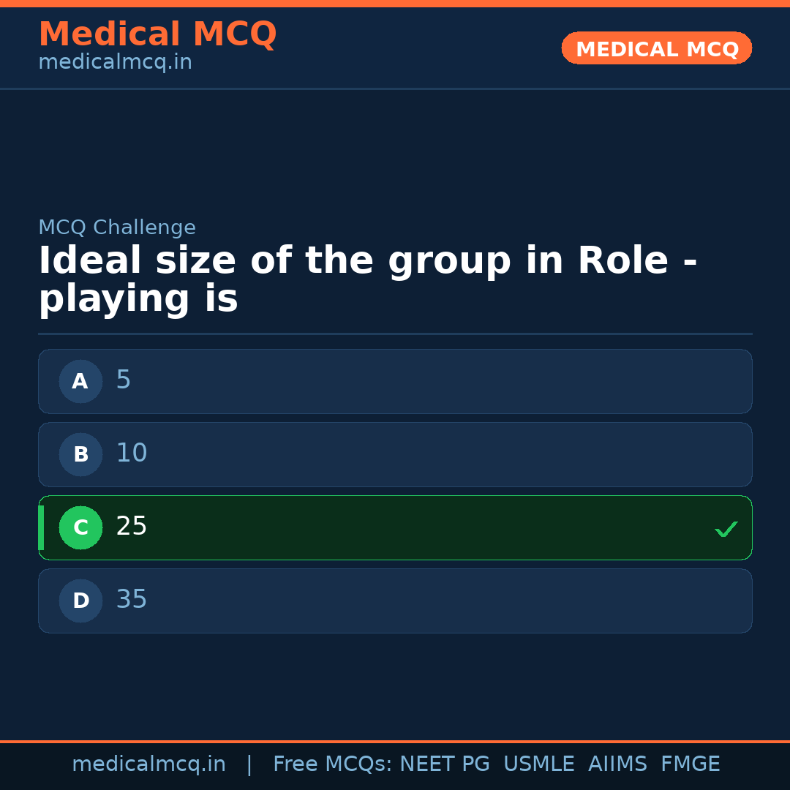790x790 pixels.
Task: Open the MCQ Challenge section header
Action: pyautogui.click(x=117, y=227)
